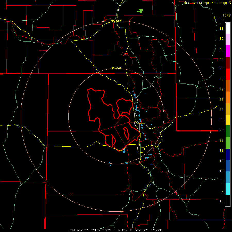Viewport: 232px width, 232px height.
Task: Click the orange 38 kft legend swatch
Action: tap(228, 97)
